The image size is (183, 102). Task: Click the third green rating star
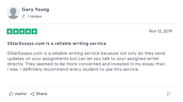(x=22, y=31)
